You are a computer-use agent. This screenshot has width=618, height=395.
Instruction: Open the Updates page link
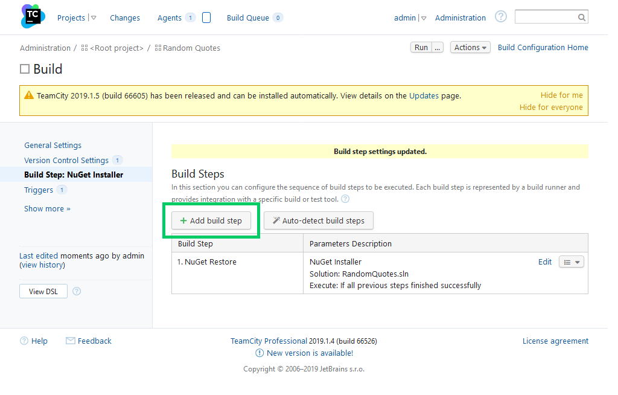click(424, 95)
